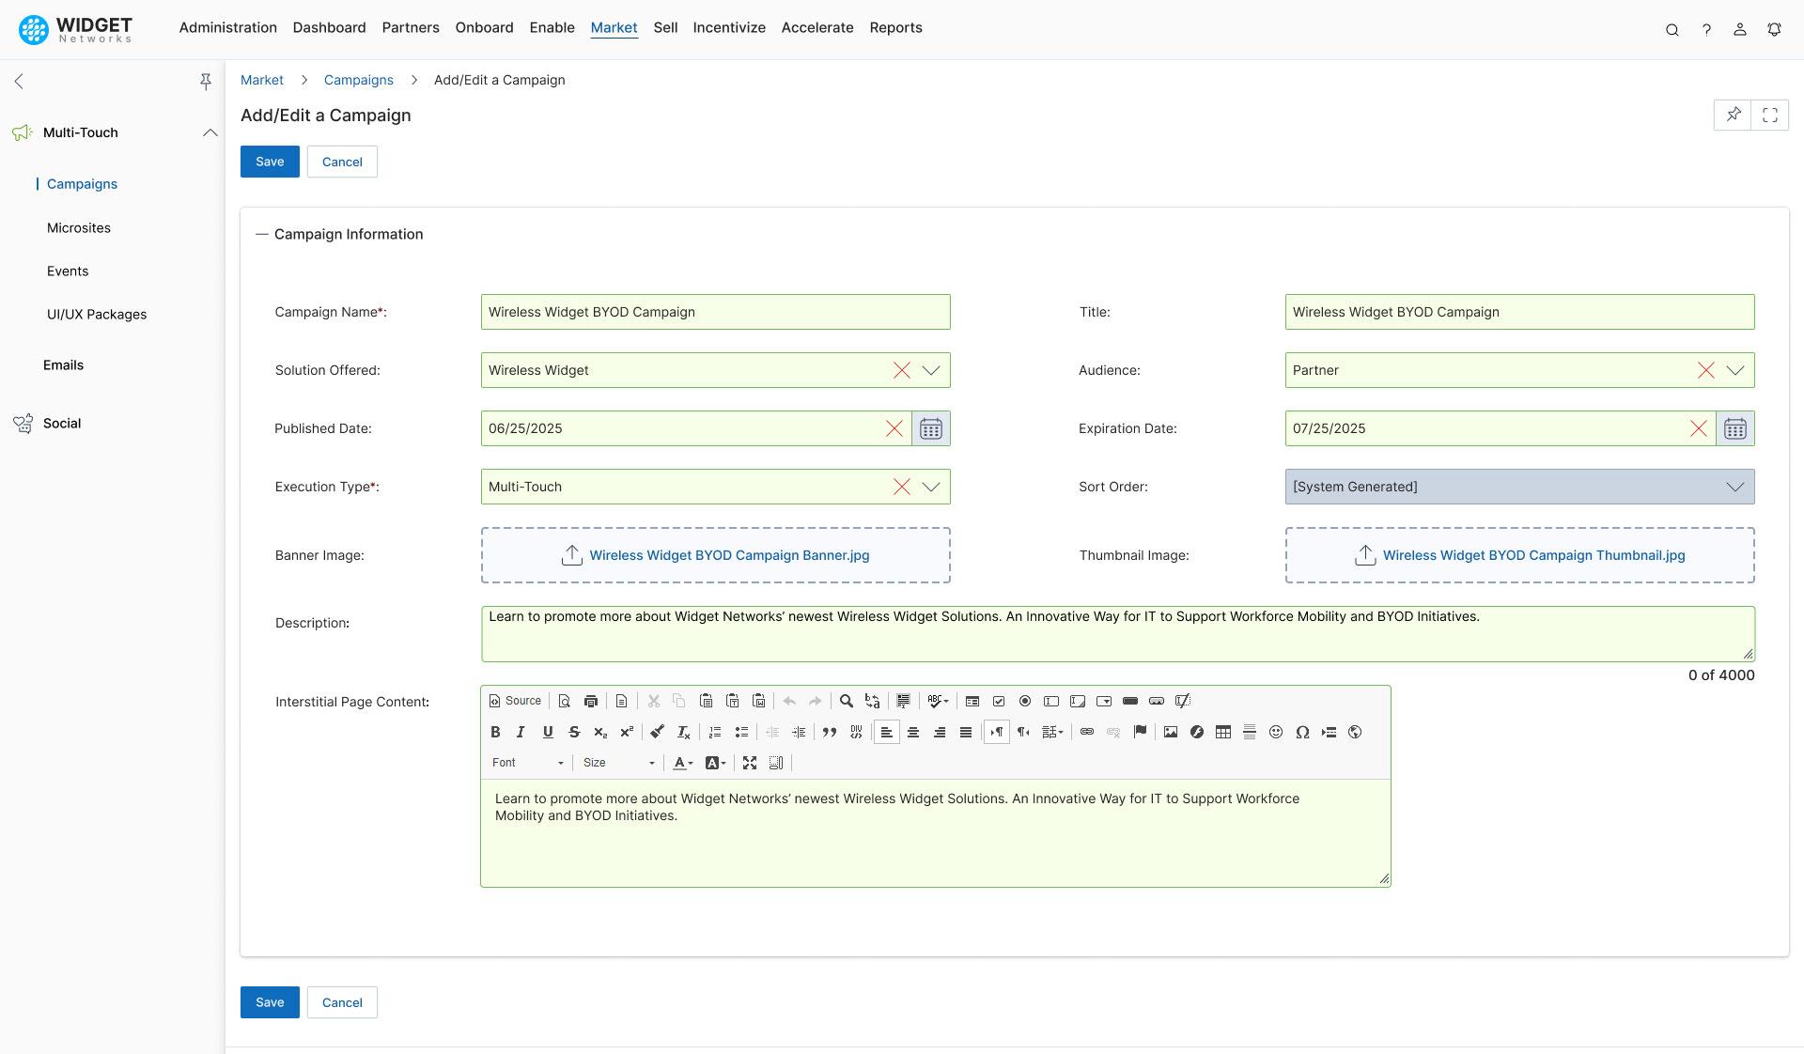Viewport: 1804px width, 1054px height.
Task: Open the notifications bell
Action: pyautogui.click(x=1774, y=29)
